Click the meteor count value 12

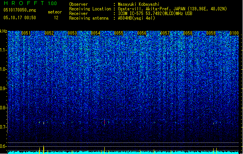click(x=56, y=18)
